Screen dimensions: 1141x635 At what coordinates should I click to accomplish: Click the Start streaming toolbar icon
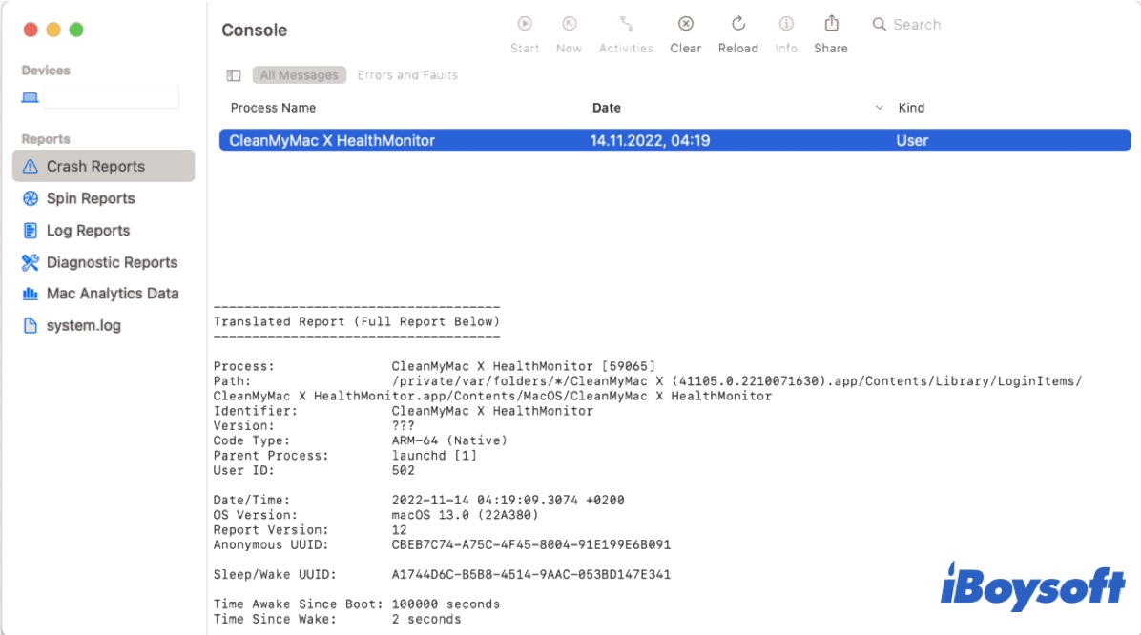(x=525, y=24)
